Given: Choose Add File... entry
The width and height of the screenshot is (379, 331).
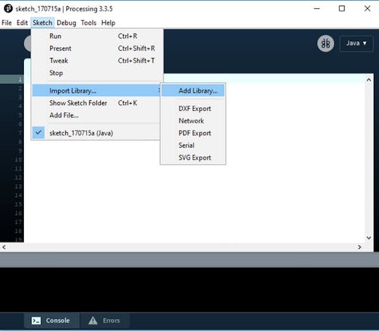Looking at the screenshot, I should (96, 115).
